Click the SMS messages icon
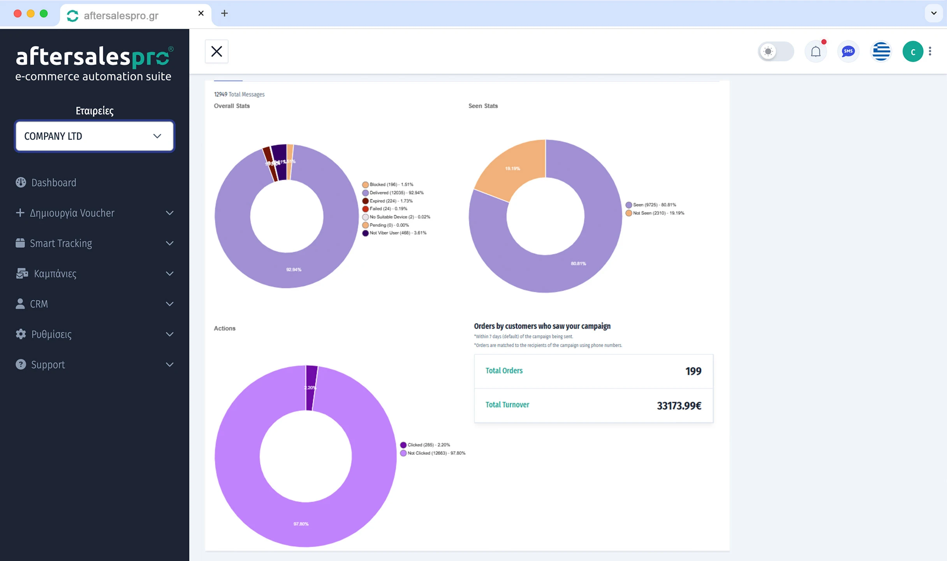The height and width of the screenshot is (561, 947). 848,51
